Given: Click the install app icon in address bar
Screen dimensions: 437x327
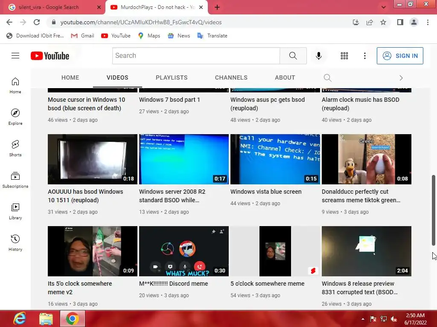Looking at the screenshot, I should 356,22.
